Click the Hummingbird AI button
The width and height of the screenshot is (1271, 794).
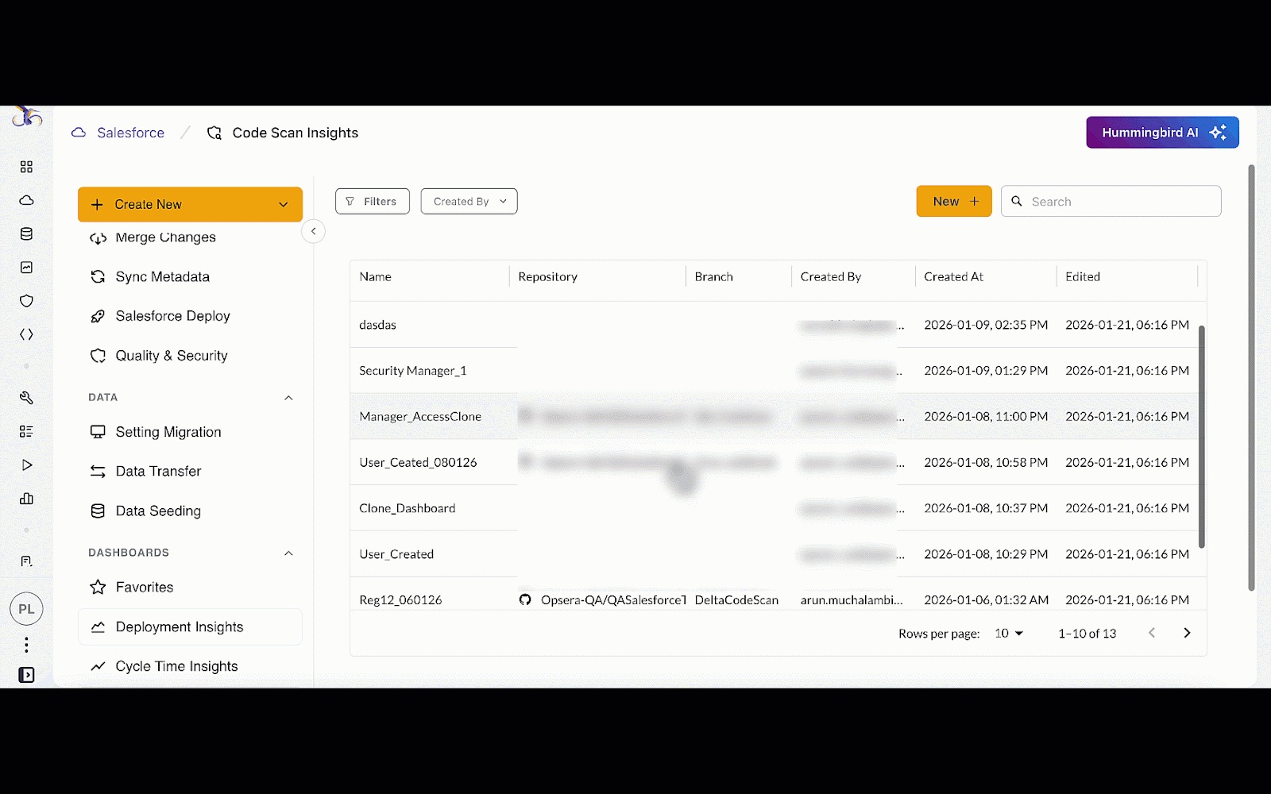click(x=1161, y=133)
